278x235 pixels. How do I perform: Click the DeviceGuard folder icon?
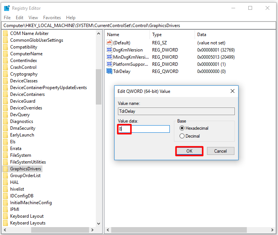pos(6,101)
